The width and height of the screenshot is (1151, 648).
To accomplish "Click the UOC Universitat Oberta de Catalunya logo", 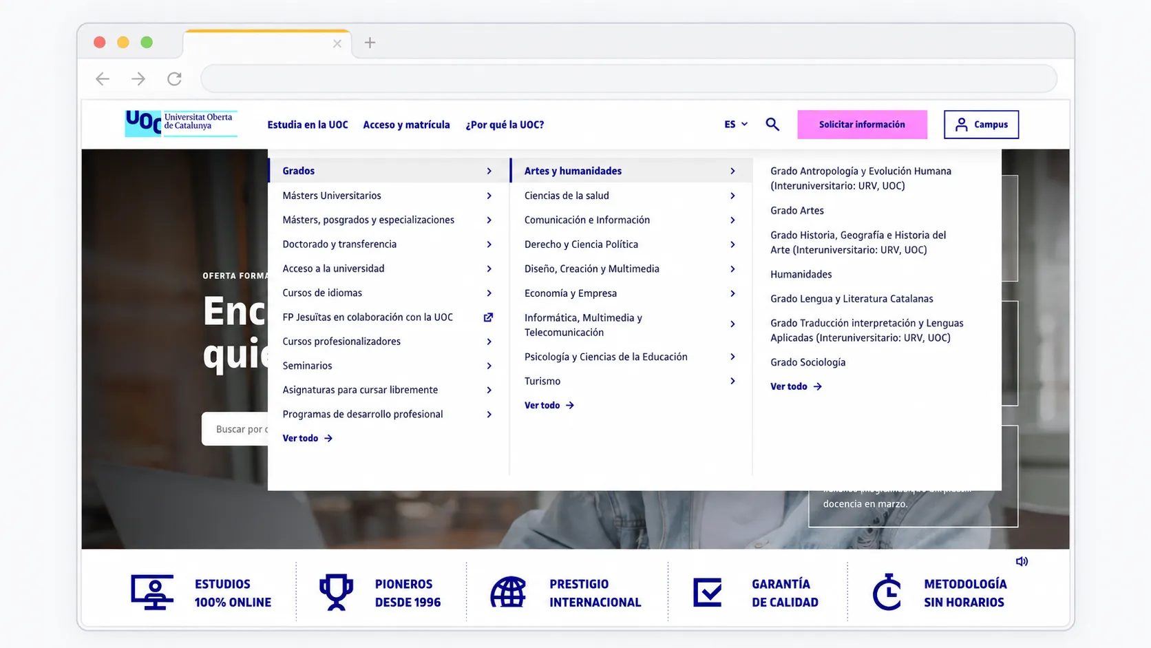I will pos(181,124).
